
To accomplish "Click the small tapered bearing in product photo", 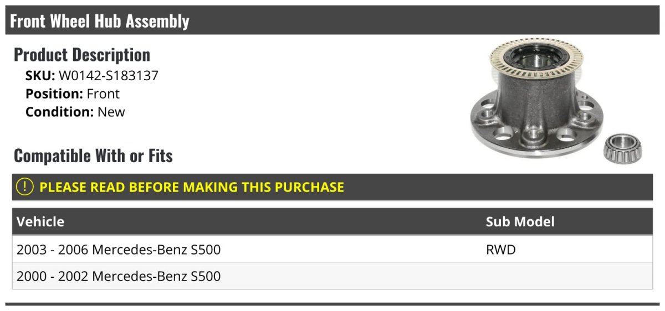I will click(x=622, y=148).
